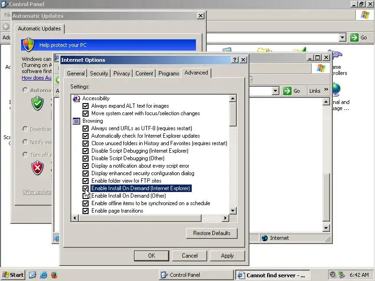Toggle Enable offline items synchronized on schedule
The height and width of the screenshot is (281, 375).
85,203
